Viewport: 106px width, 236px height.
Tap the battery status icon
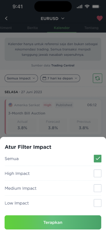96,6
